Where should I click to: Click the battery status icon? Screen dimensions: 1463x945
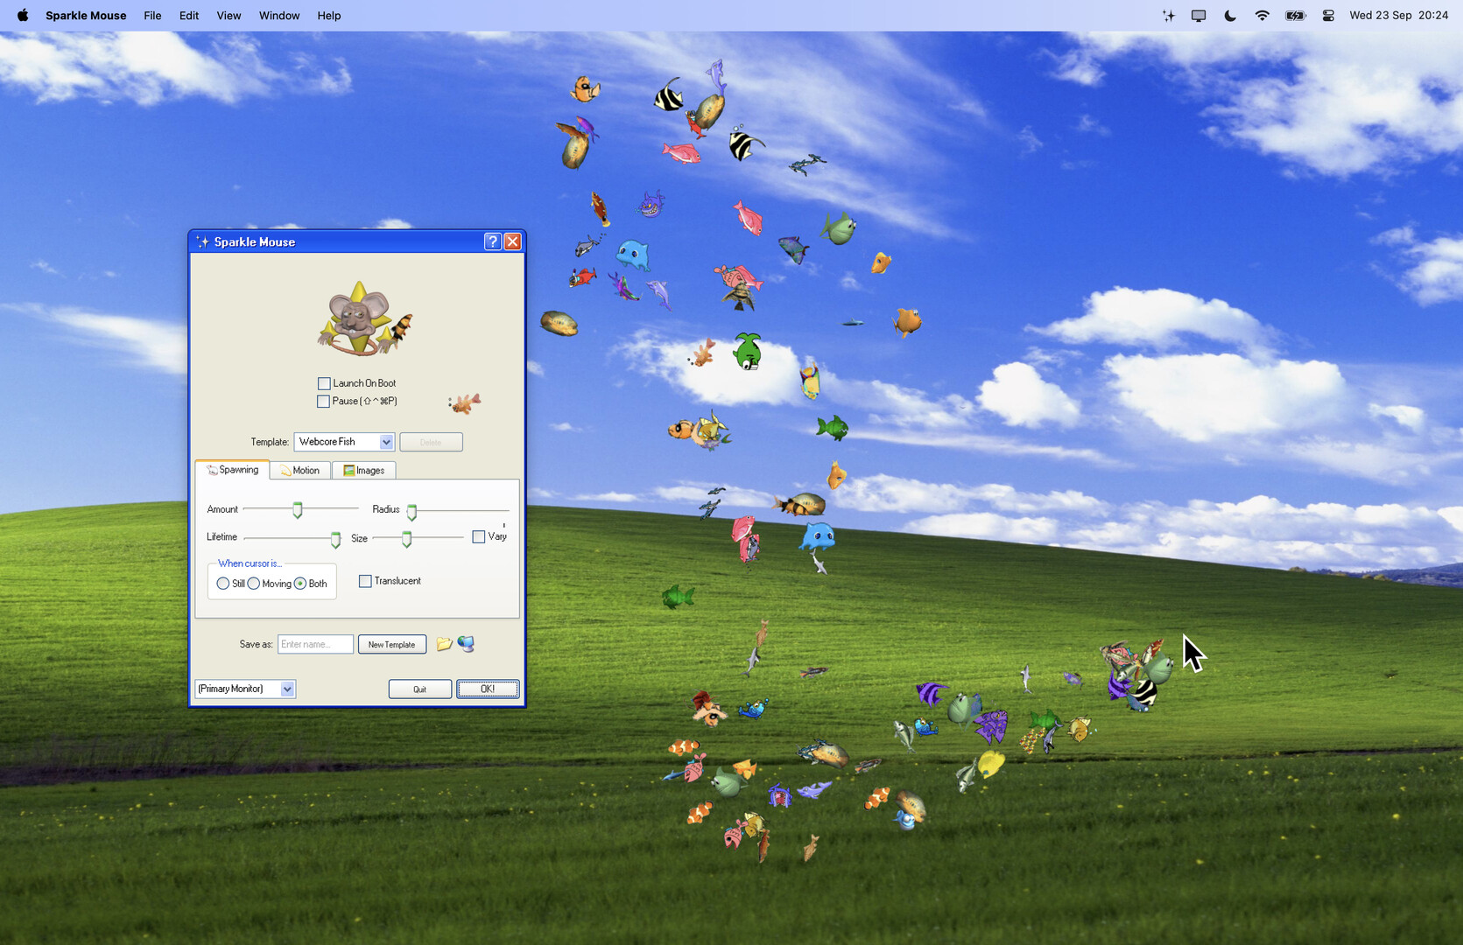click(1295, 16)
